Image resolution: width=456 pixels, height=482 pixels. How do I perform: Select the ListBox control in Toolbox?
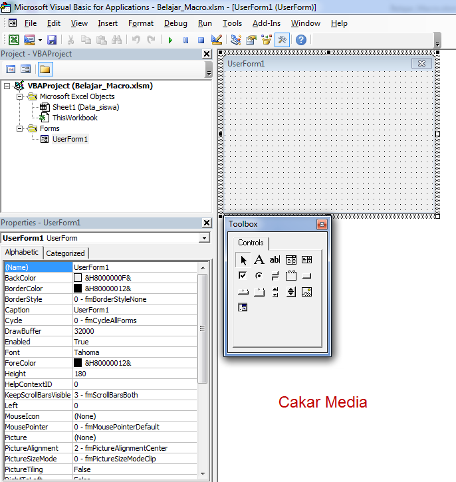click(306, 260)
